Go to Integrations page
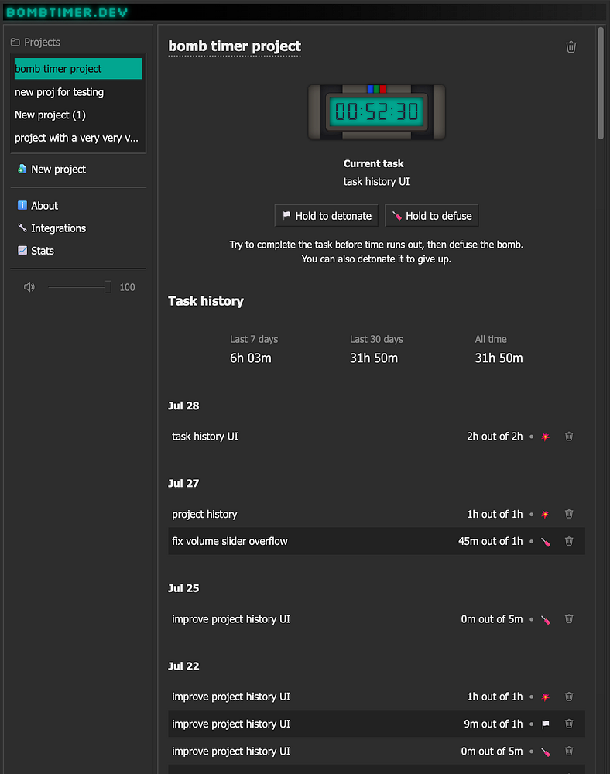The height and width of the screenshot is (774, 610). [x=58, y=228]
